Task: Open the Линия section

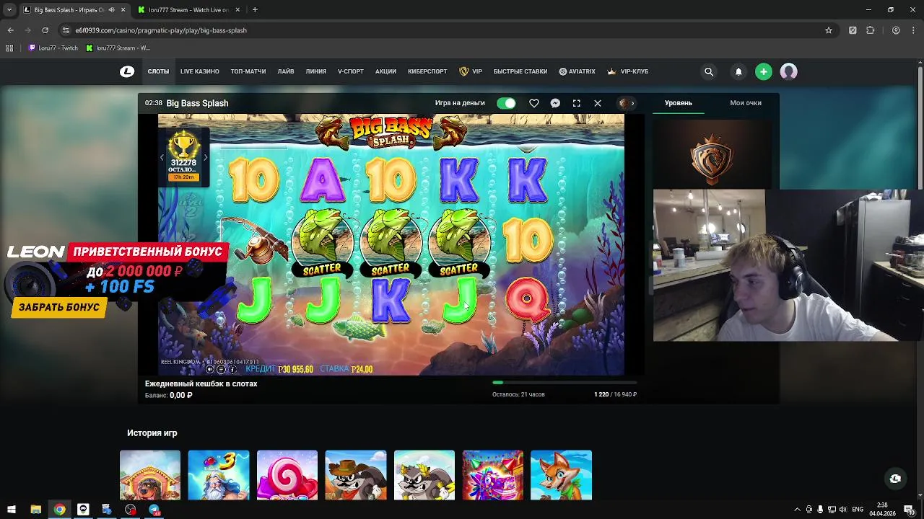Action: [x=316, y=71]
